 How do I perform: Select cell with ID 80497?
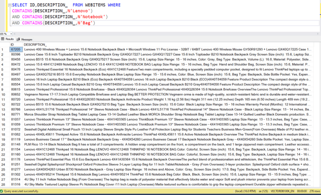click(16, 74)
